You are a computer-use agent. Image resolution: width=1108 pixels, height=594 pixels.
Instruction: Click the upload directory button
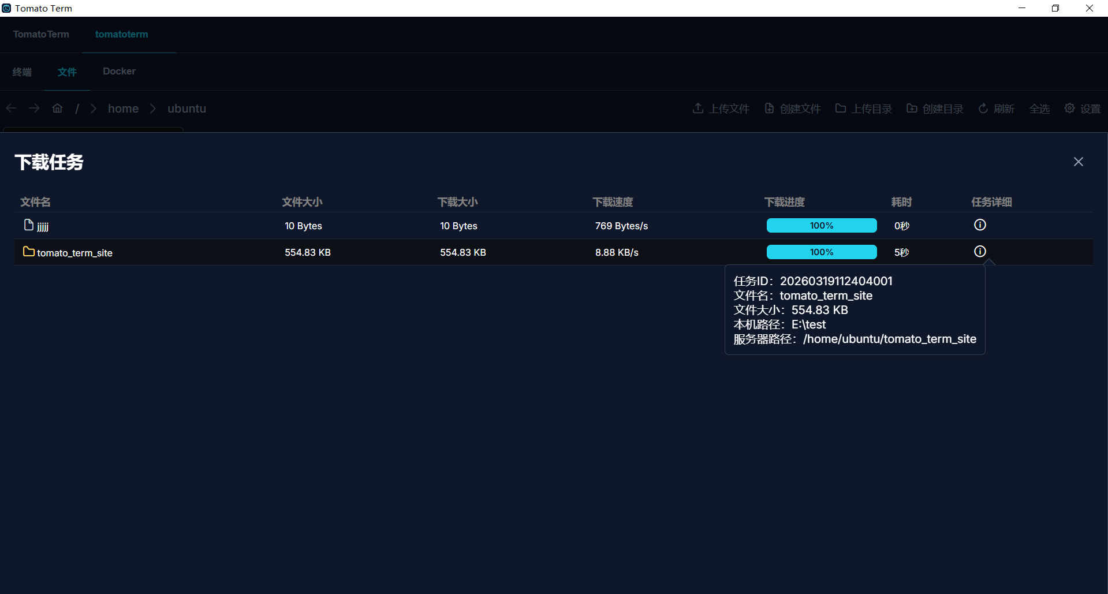coord(863,109)
